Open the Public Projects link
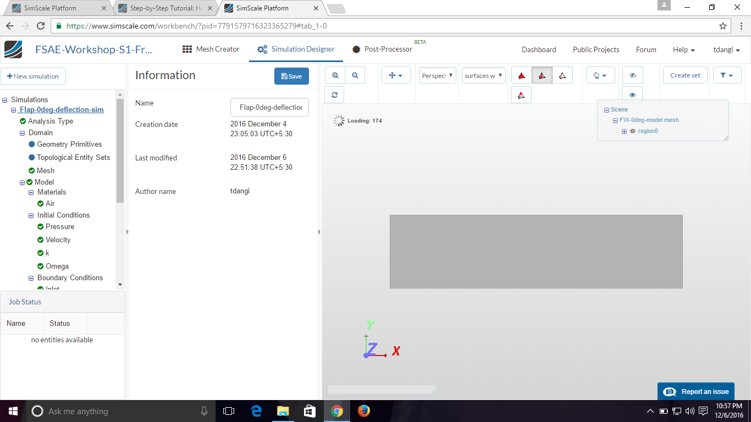The height and width of the screenshot is (422, 751). pyautogui.click(x=596, y=49)
